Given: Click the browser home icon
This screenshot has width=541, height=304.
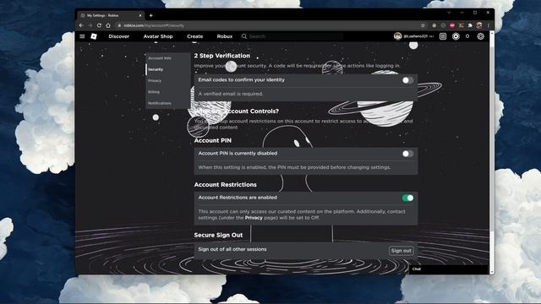Looking at the screenshot, I should point(108,25).
